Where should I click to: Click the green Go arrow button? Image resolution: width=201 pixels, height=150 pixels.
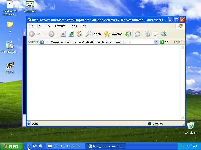(x=162, y=42)
